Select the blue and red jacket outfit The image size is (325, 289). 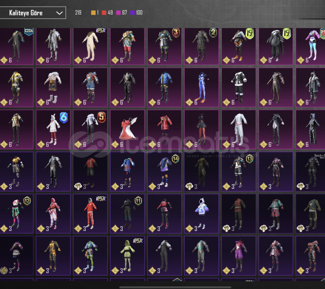tap(128, 172)
